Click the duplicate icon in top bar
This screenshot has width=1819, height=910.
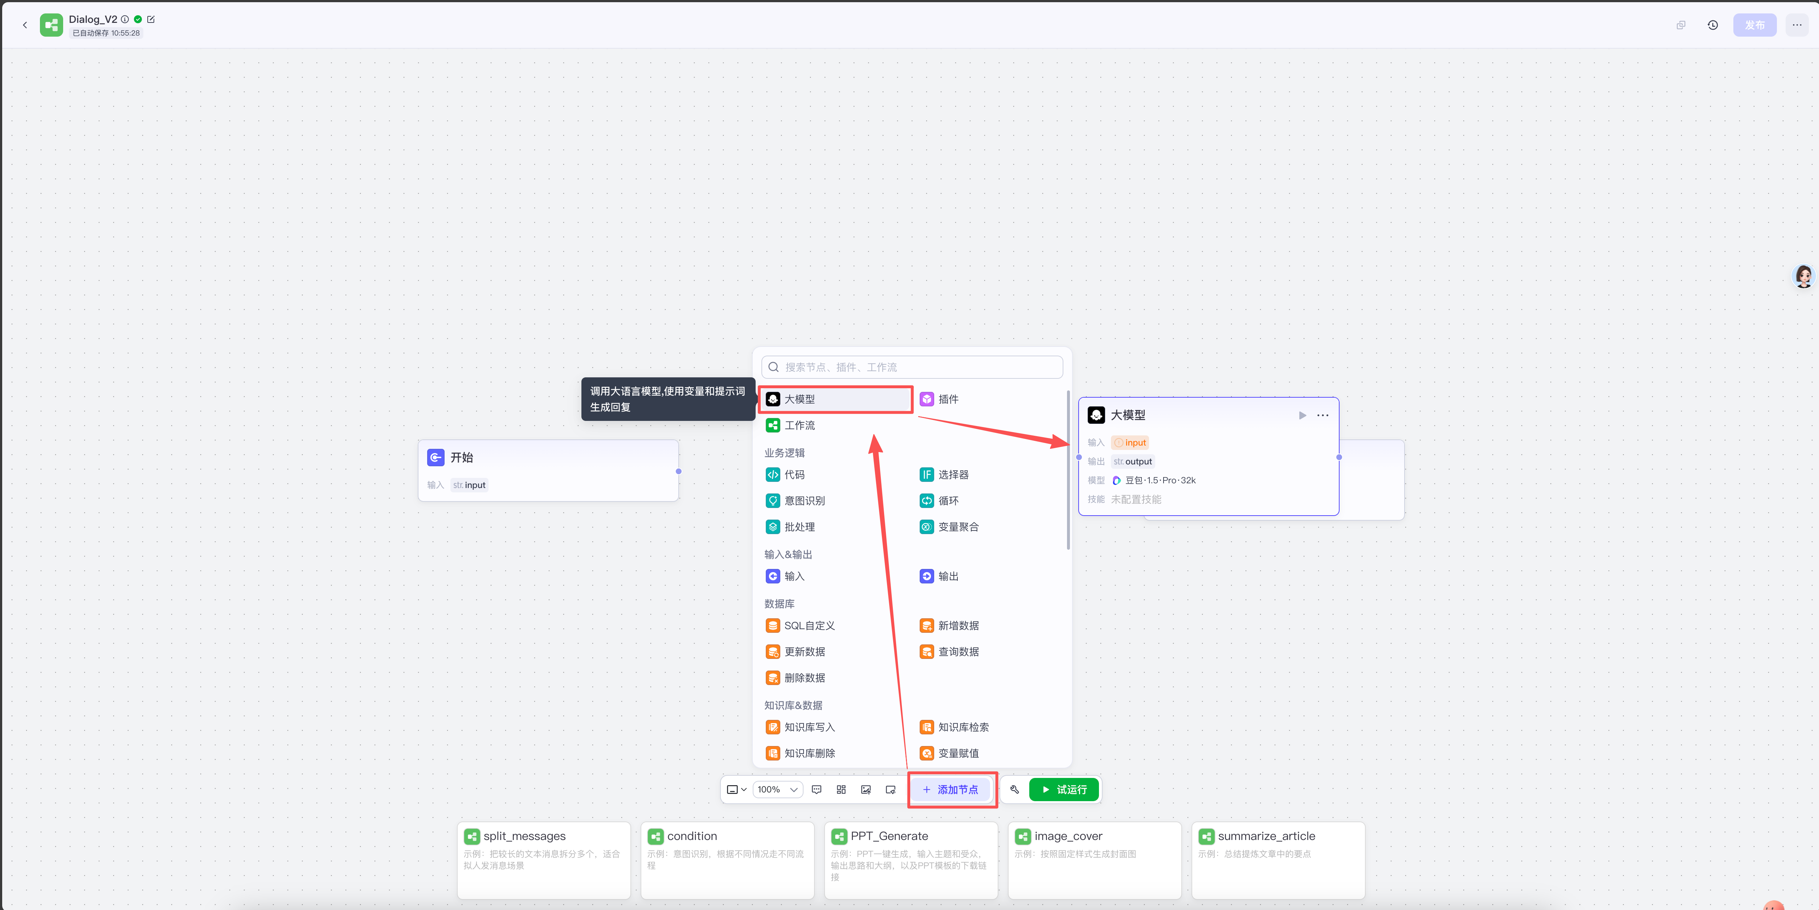pos(1681,25)
